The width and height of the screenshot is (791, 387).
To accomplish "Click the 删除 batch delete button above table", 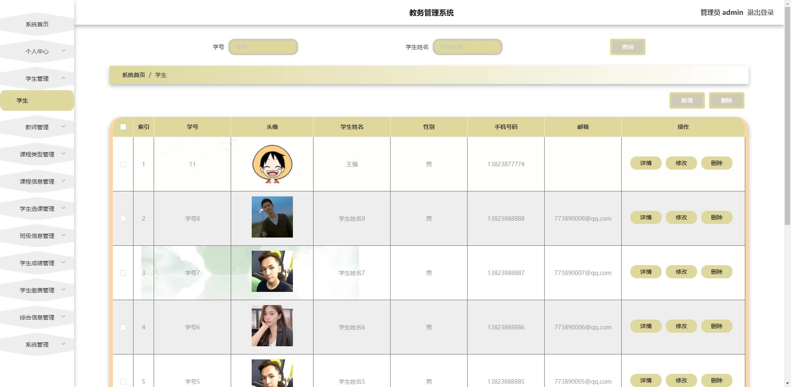I will click(x=726, y=100).
